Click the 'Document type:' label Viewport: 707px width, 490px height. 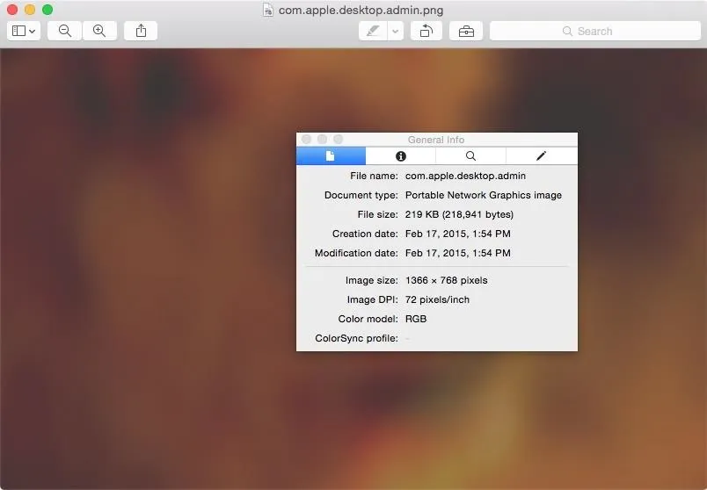pos(361,195)
